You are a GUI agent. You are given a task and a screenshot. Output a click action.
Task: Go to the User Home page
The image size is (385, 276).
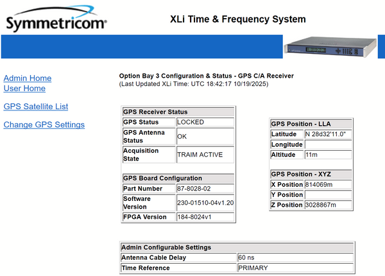pyautogui.click(x=24, y=89)
